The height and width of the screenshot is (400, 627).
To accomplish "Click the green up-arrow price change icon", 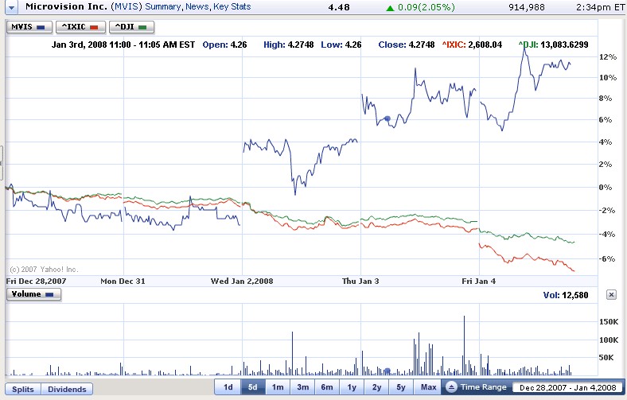I will click(x=390, y=8).
